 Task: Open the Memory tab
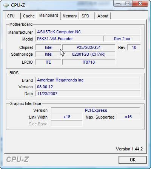tap(70, 16)
